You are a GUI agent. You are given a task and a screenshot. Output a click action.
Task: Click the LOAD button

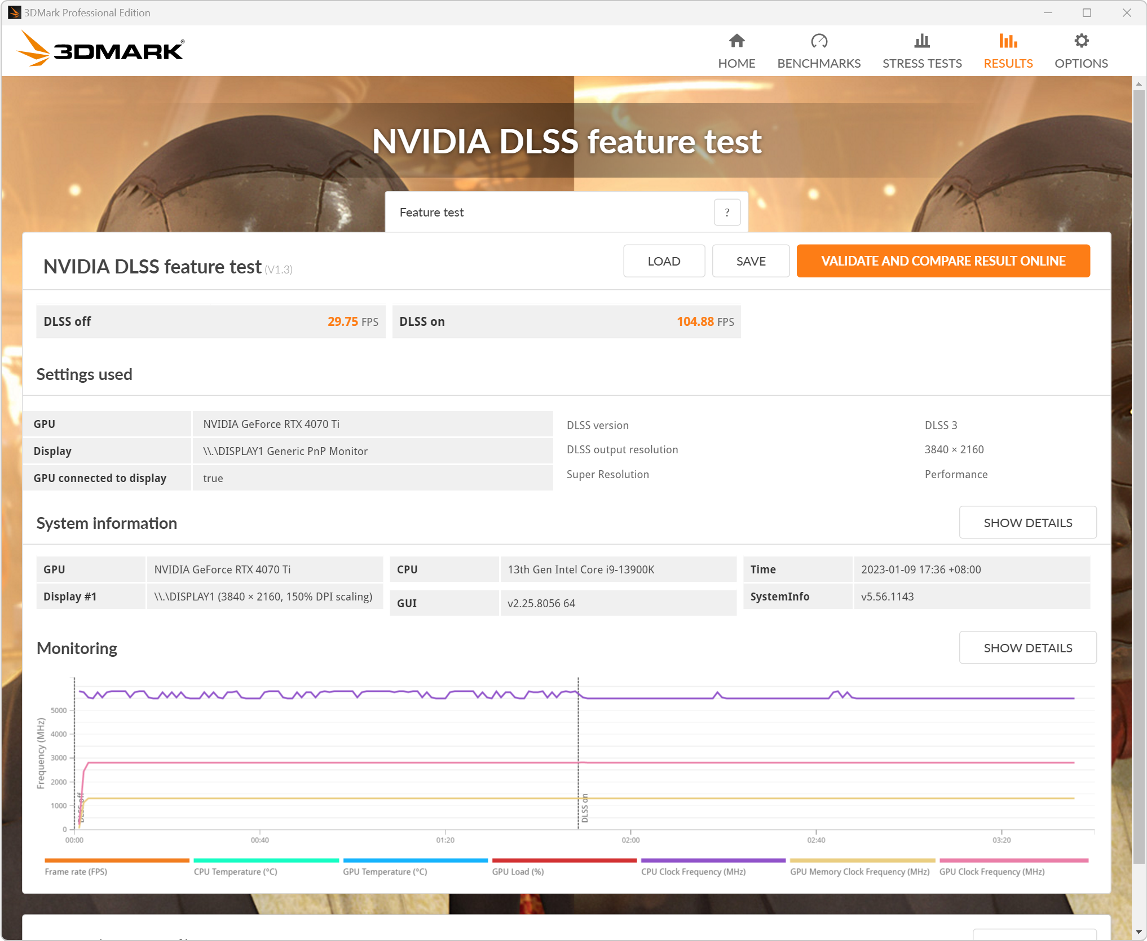(x=664, y=261)
